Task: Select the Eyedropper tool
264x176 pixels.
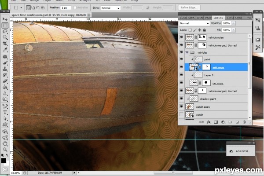Action: click(x=5, y=50)
